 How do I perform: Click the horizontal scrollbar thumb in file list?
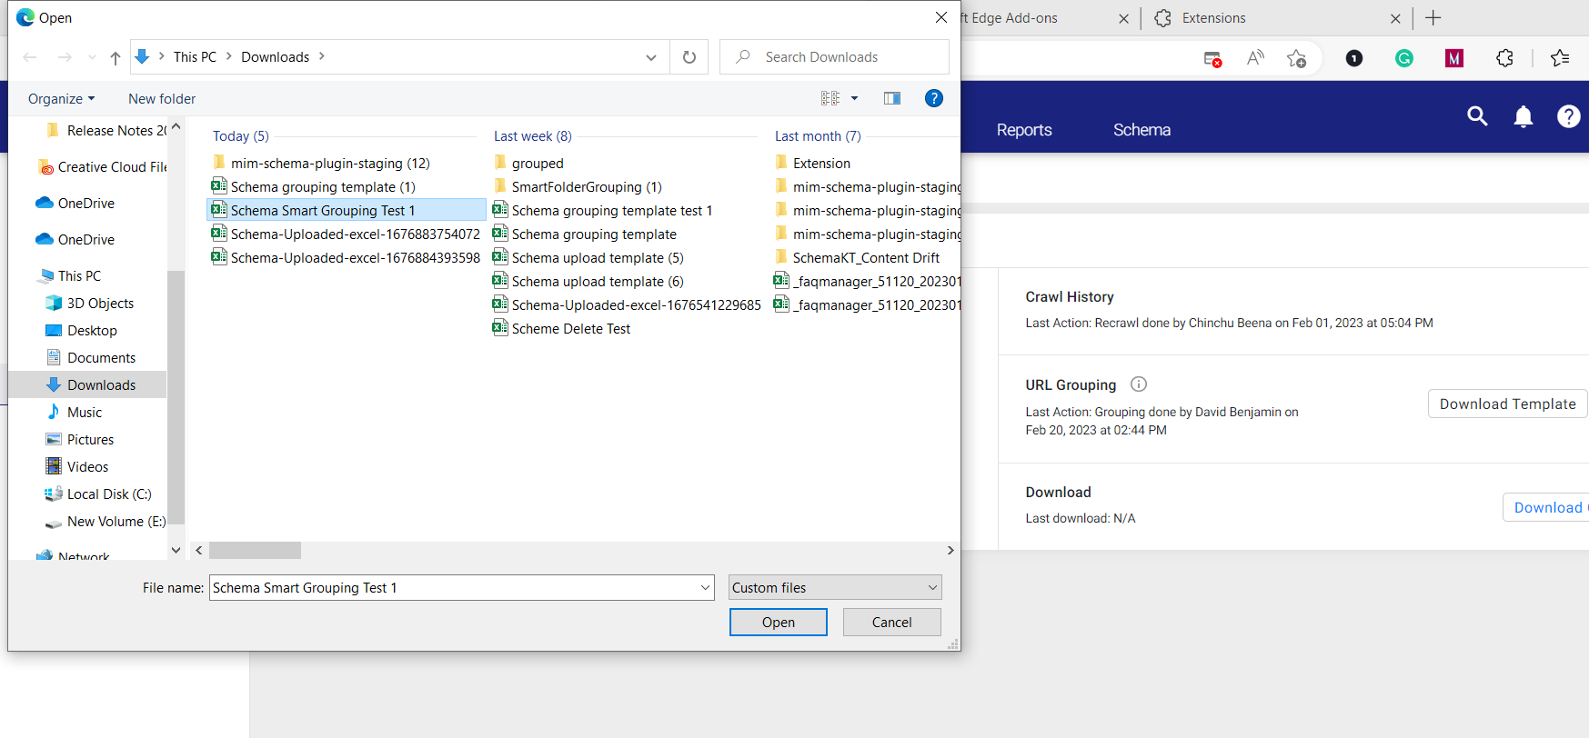point(255,550)
